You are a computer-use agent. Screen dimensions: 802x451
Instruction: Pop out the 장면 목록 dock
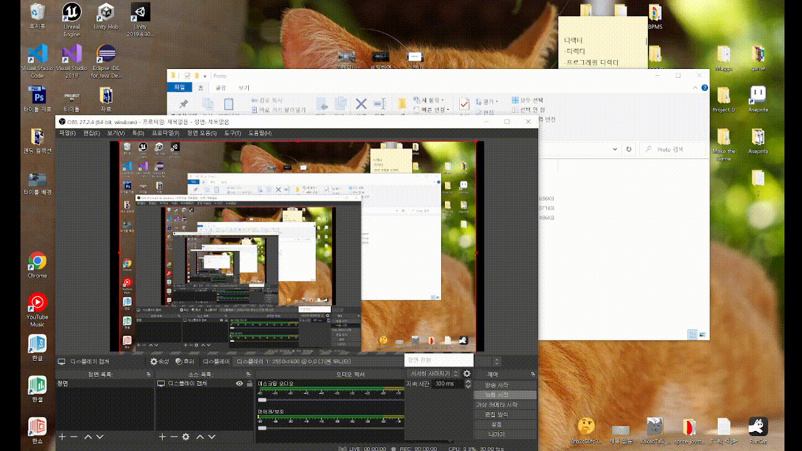[x=150, y=374]
